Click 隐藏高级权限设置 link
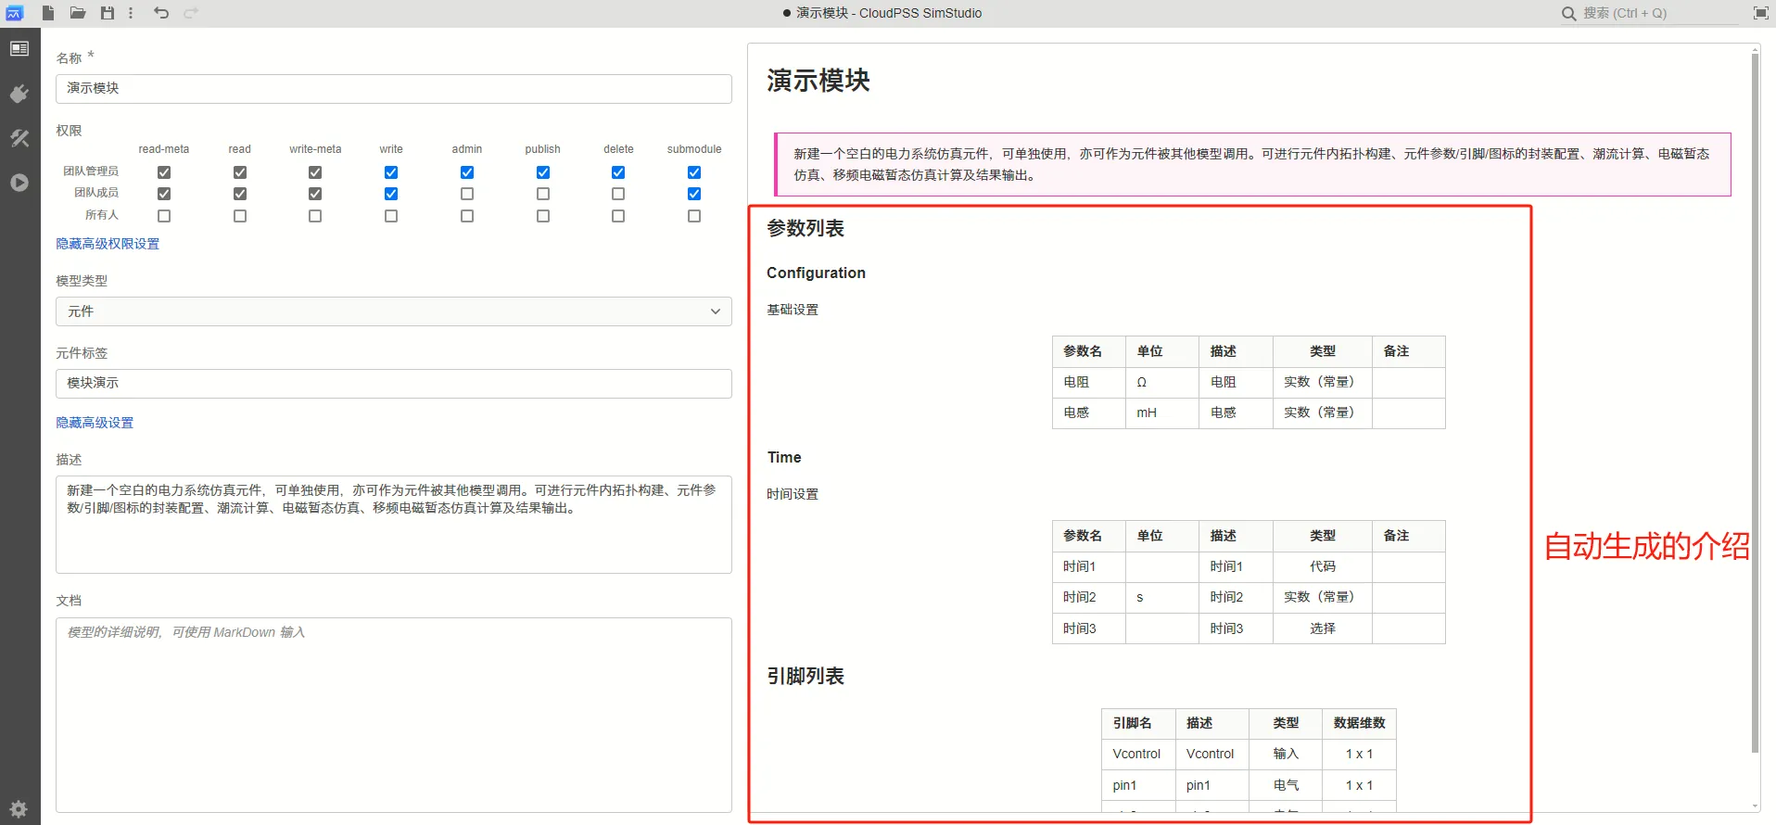 click(108, 244)
